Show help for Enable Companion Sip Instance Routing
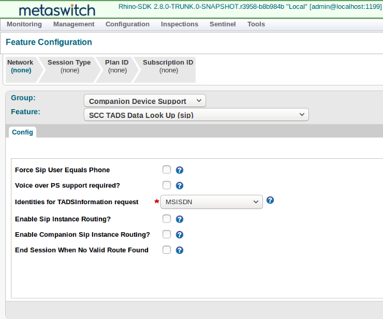Screen dimensions: 383x319 pyautogui.click(x=179, y=235)
